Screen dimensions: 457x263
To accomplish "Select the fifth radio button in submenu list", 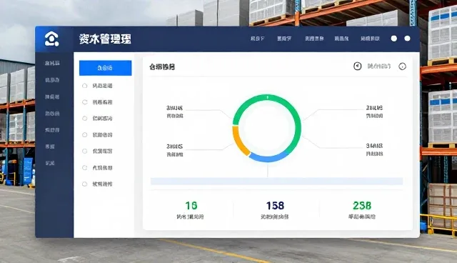I will (x=84, y=151).
